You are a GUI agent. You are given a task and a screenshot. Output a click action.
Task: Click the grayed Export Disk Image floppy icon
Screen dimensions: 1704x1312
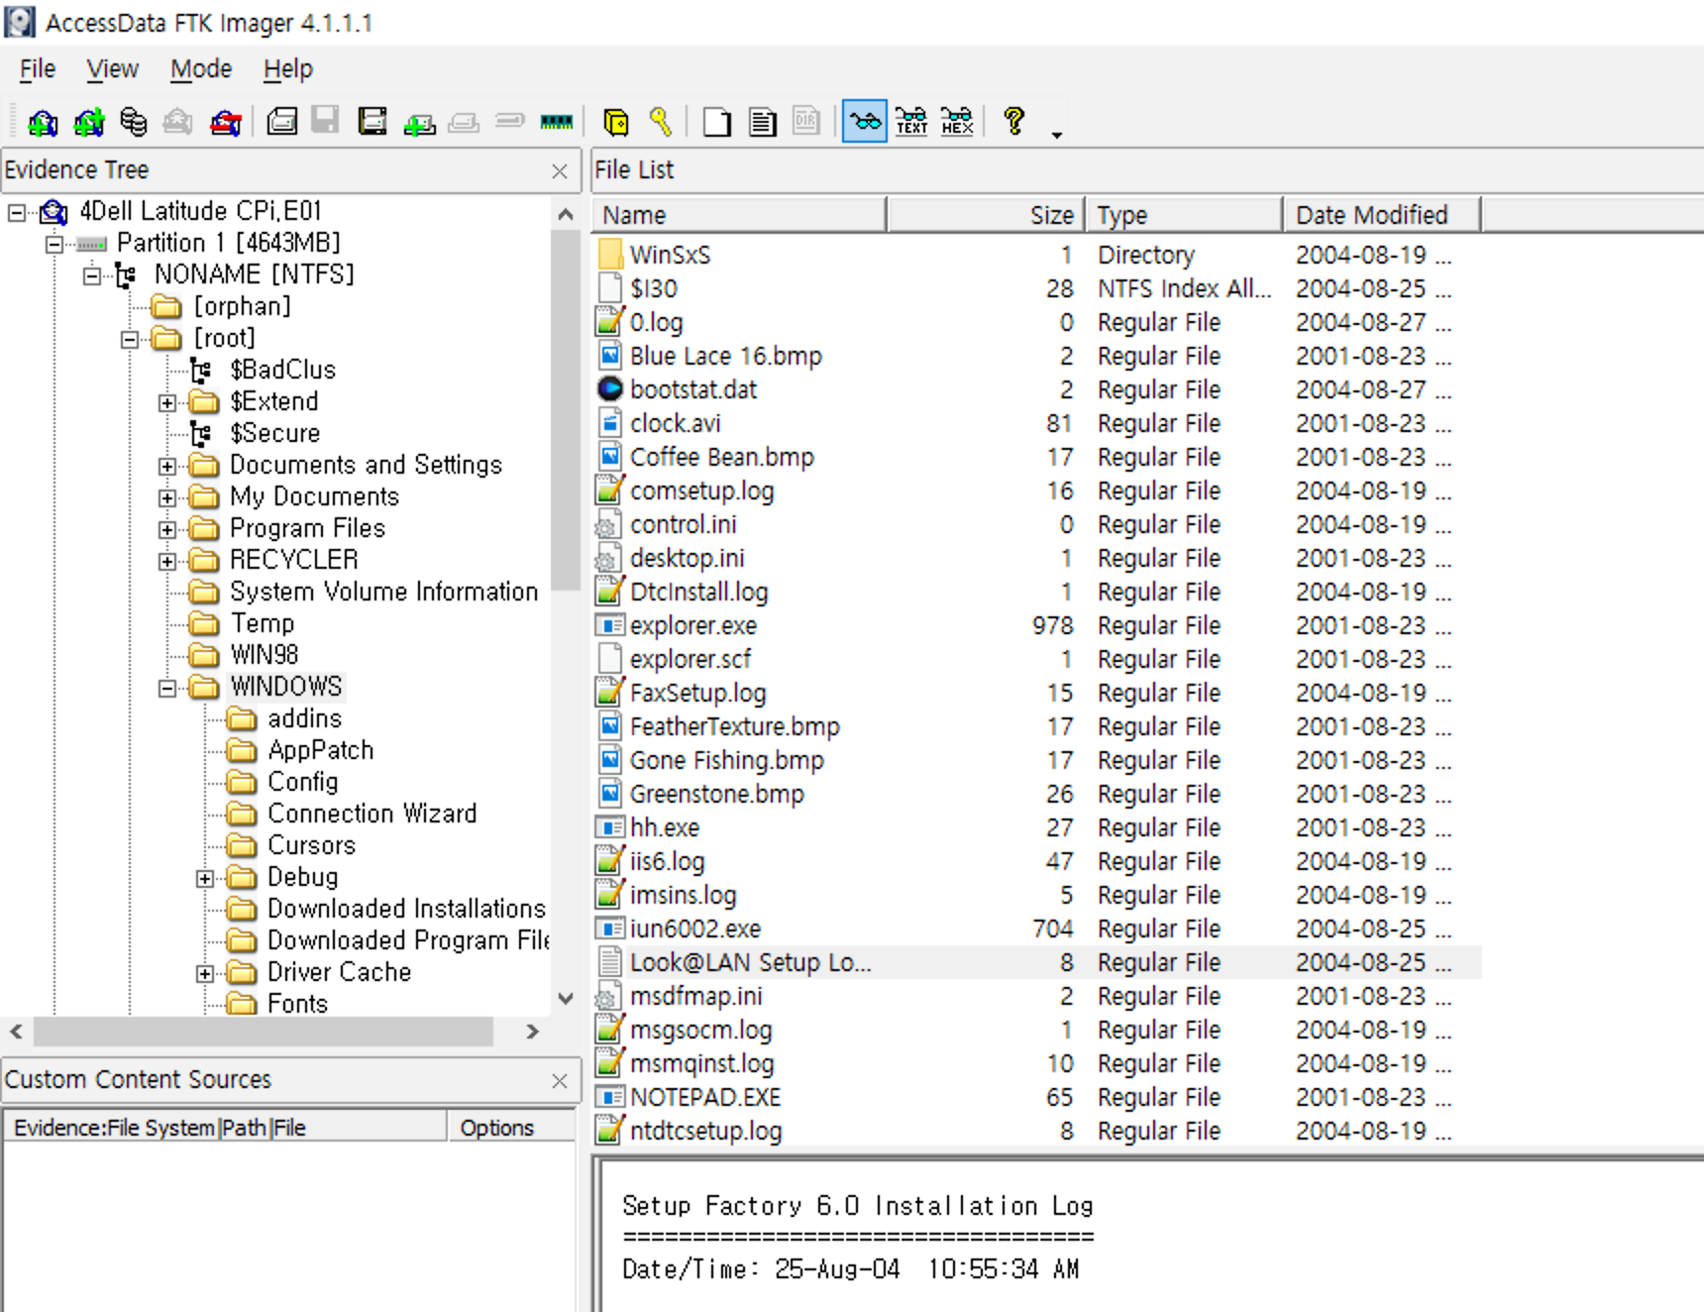click(325, 122)
